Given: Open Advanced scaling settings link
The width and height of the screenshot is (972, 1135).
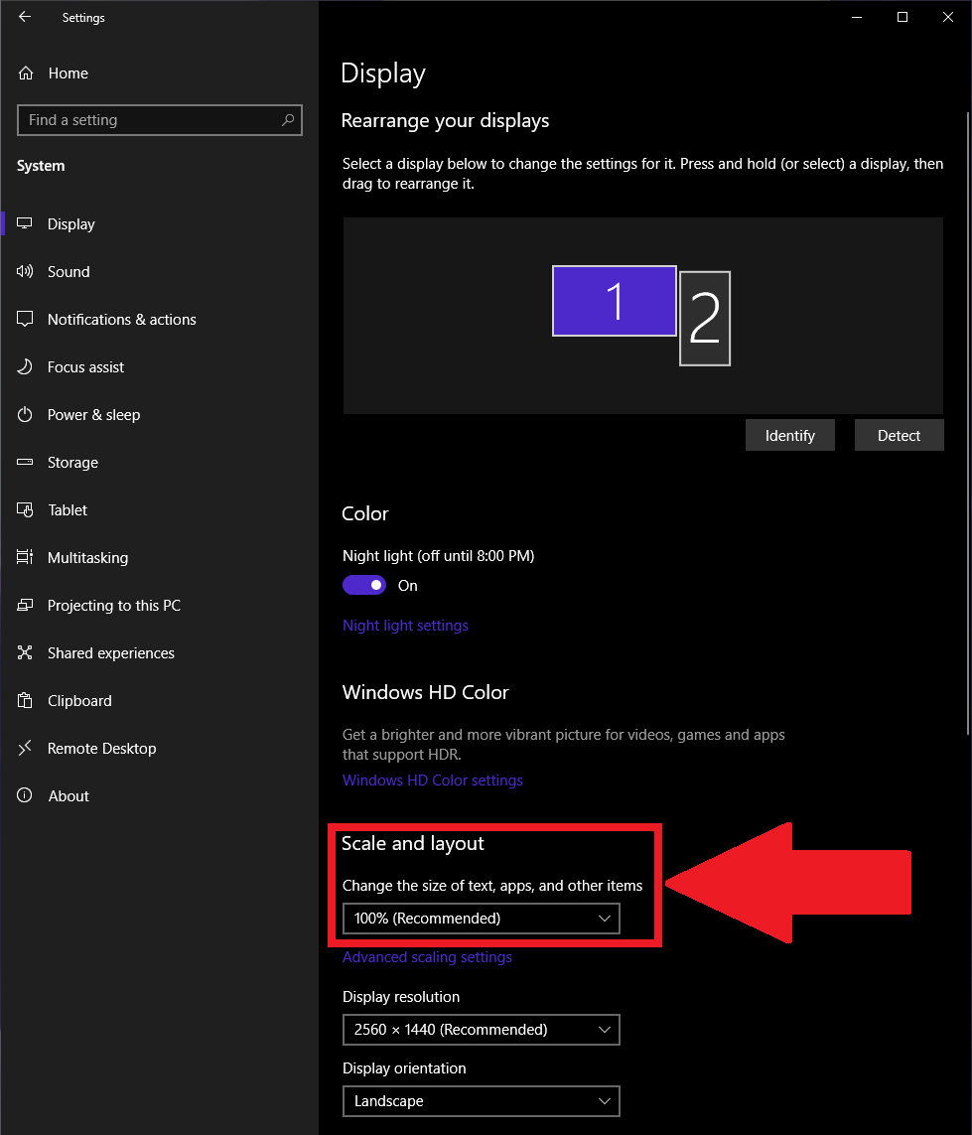Looking at the screenshot, I should coord(427,957).
